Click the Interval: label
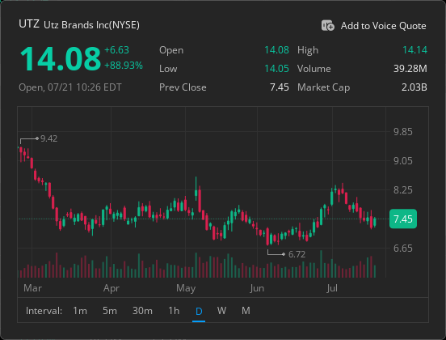The width and height of the screenshot is (446, 340). (x=44, y=311)
